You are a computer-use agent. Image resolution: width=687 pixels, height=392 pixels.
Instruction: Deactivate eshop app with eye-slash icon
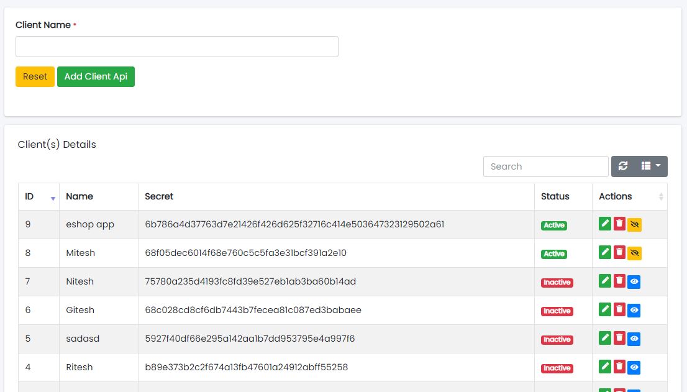pos(634,224)
